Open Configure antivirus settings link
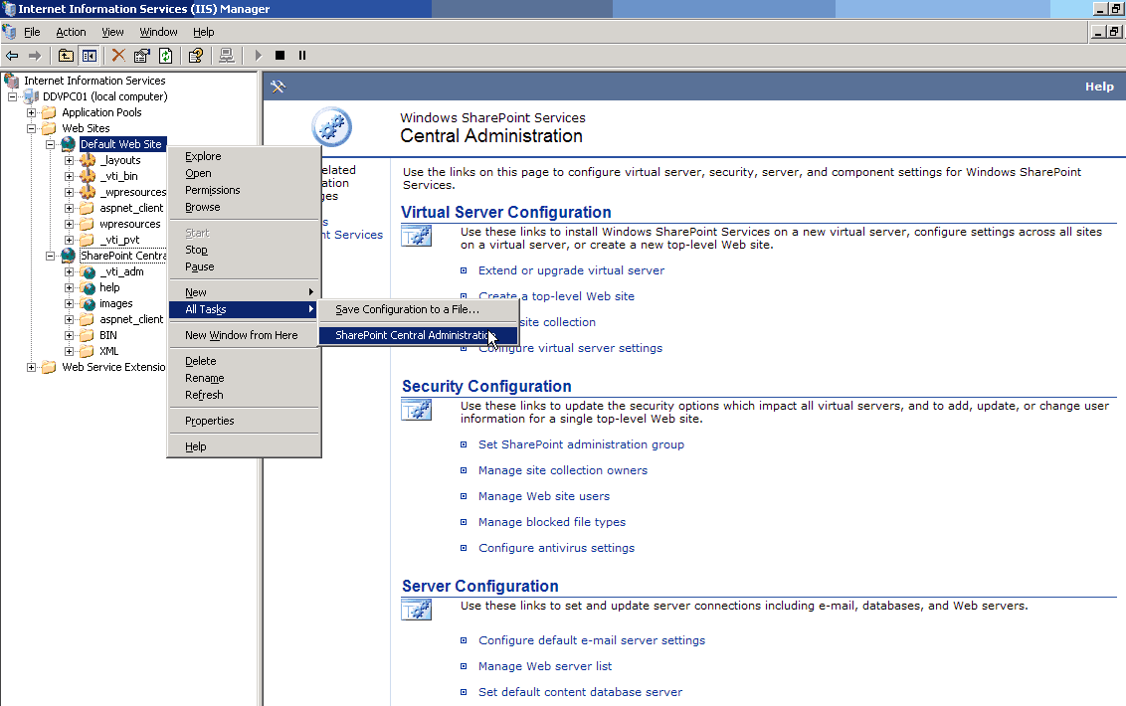Screen dimensions: 1126x706 557,548
